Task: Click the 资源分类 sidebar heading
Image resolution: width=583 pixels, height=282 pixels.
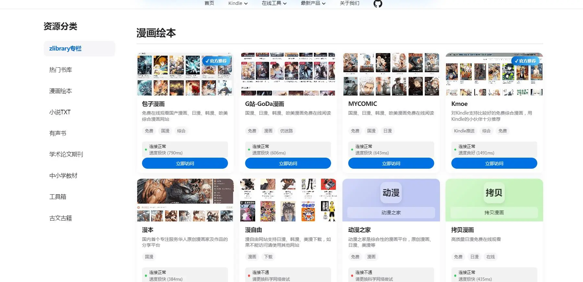Action: coord(60,26)
